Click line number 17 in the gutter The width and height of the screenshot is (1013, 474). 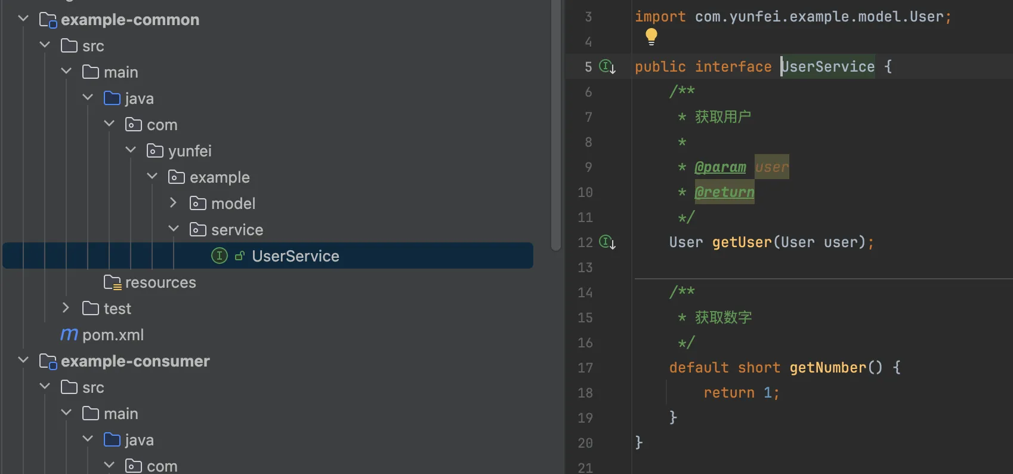tap(585, 368)
